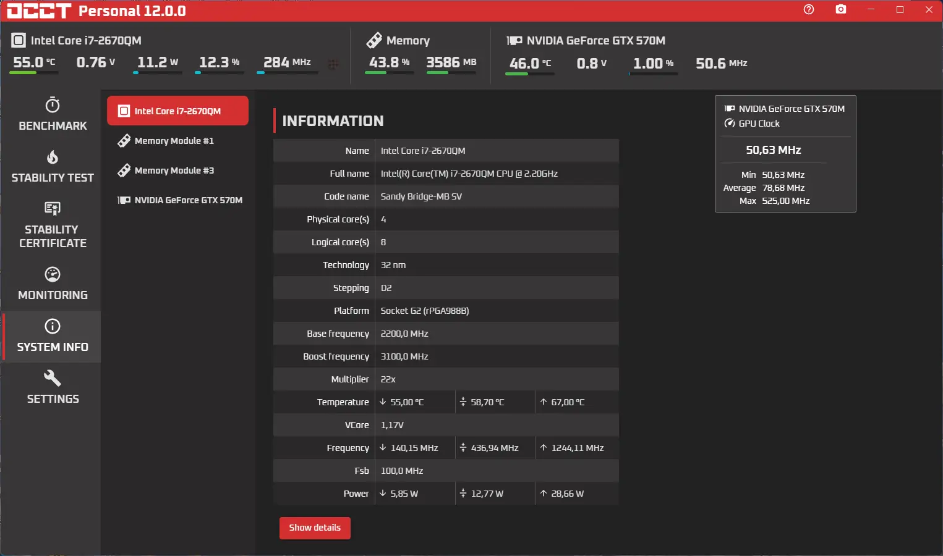Click the maximum arrow icon in the Temperature row
Image resolution: width=943 pixels, height=556 pixels.
click(x=544, y=402)
